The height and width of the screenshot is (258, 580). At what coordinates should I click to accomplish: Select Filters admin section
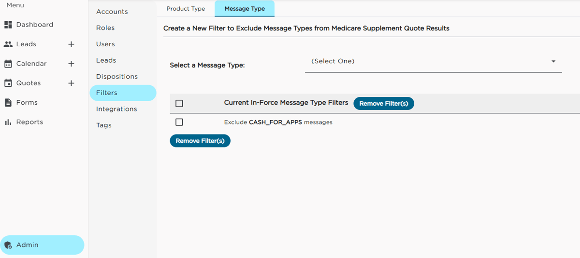[123, 93]
